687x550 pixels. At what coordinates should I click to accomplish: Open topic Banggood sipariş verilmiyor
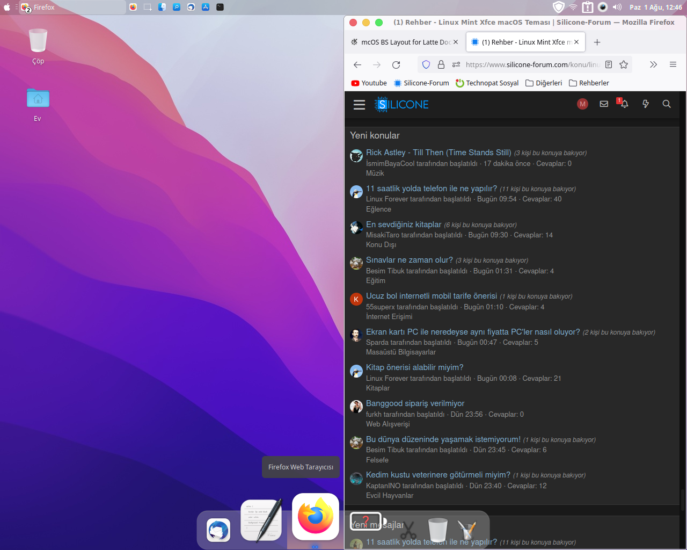coord(415,403)
